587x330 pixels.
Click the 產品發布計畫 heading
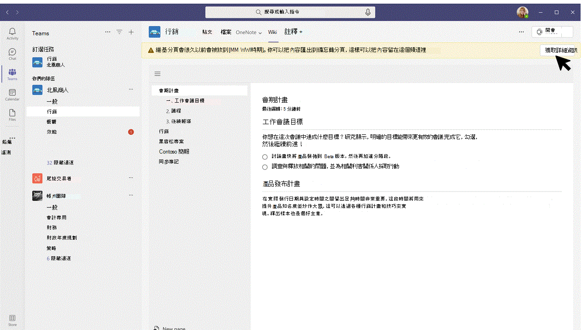281,184
